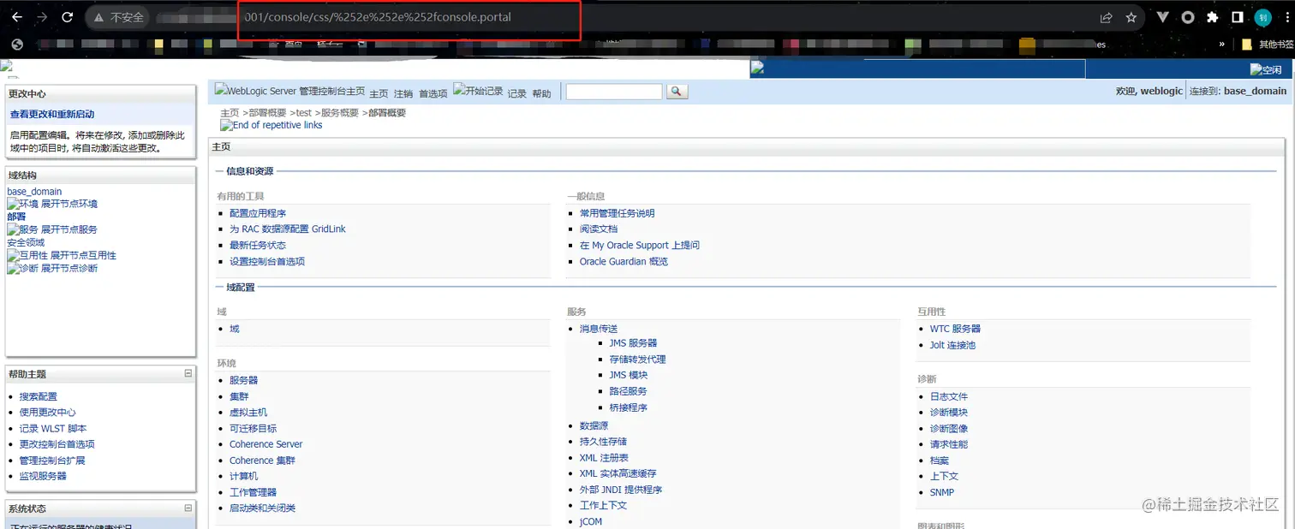Click the magnifier search button
1295x529 pixels.
(x=677, y=91)
